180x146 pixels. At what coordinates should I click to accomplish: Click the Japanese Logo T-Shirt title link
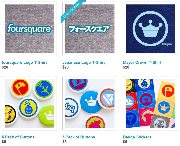(x=84, y=63)
